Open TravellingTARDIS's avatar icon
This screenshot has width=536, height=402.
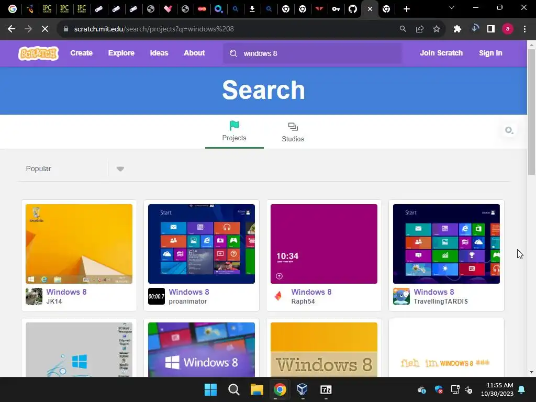[x=401, y=296]
